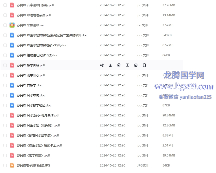Image resolution: width=216 pixels, height=173 pixels.
Task: Click the 37.96MB file size value
Action: tap(169, 5)
